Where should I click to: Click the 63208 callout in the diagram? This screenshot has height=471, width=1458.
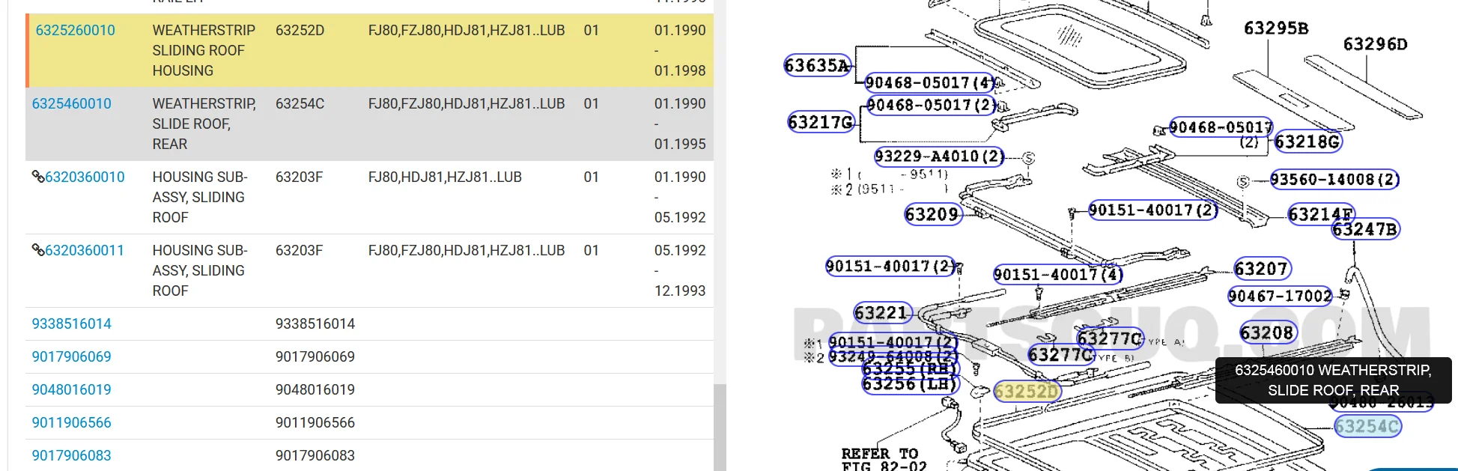click(1267, 332)
